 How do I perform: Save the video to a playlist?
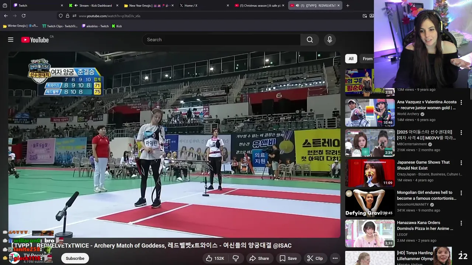288,258
